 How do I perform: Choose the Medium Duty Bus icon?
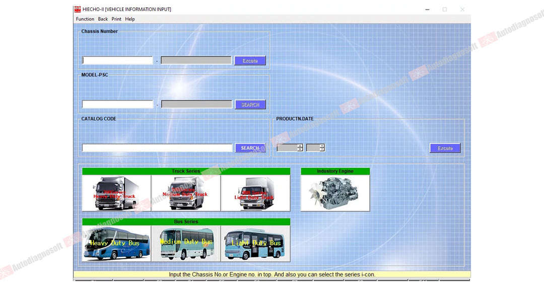[186, 244]
